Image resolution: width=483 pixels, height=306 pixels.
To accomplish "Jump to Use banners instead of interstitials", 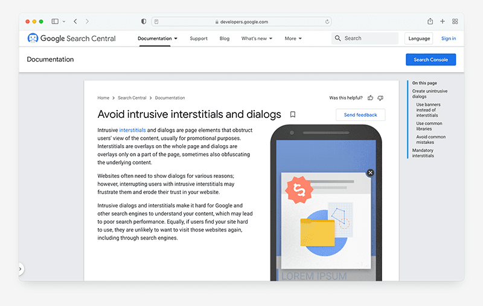I will 428,110.
